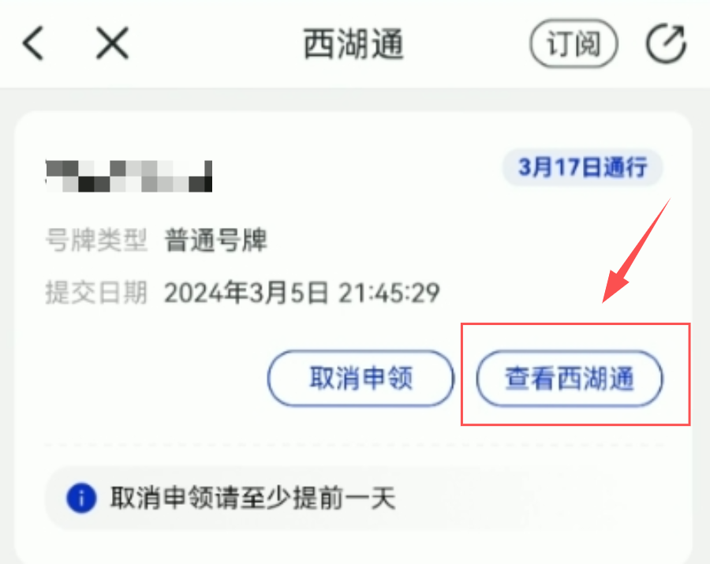Click the dashed divider line in card

click(354, 446)
